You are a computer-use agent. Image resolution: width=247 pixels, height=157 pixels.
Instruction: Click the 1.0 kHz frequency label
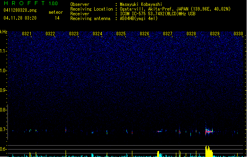4,71
